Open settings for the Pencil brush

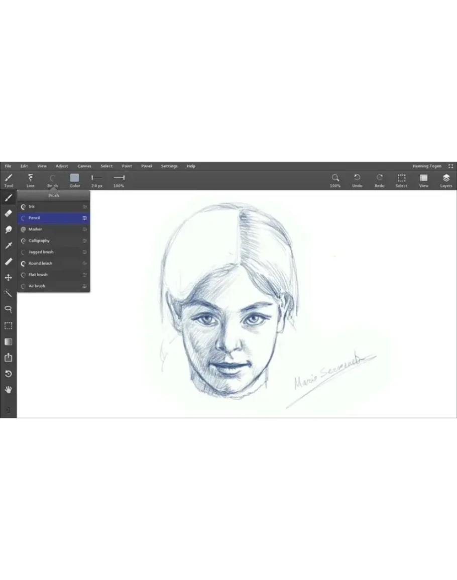click(85, 218)
